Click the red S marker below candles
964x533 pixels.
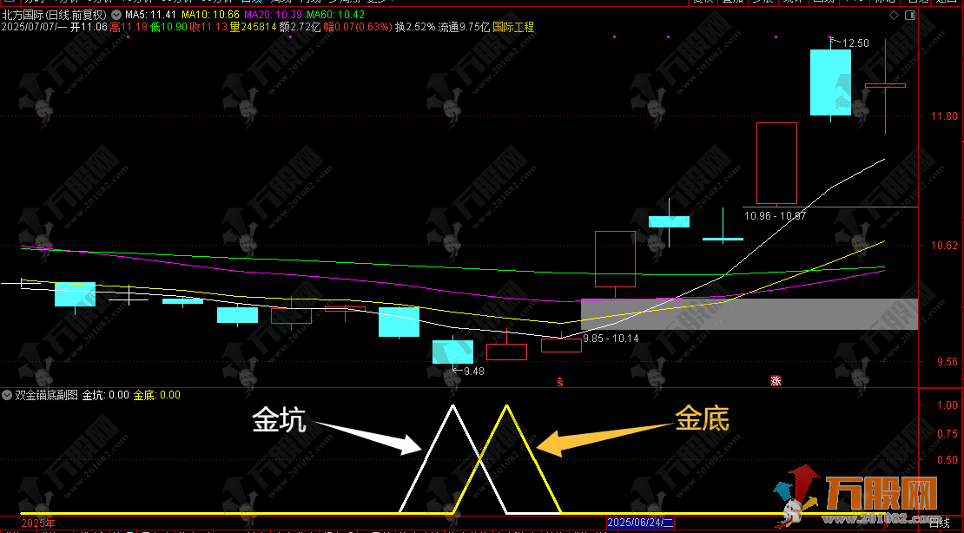click(x=559, y=382)
